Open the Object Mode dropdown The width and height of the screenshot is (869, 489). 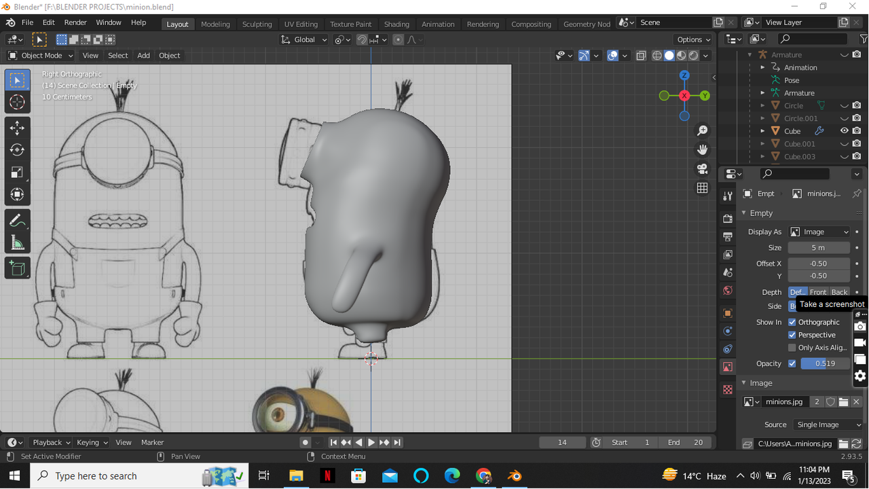[x=40, y=56]
